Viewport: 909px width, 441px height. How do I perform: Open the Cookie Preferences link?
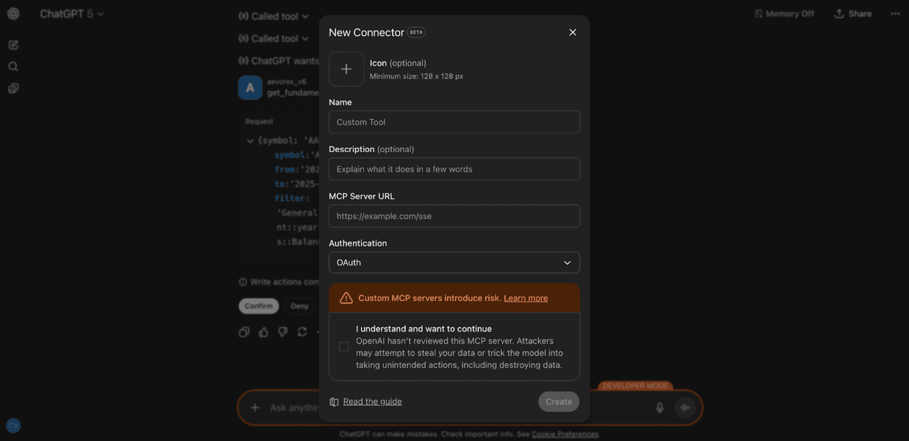[x=565, y=434]
